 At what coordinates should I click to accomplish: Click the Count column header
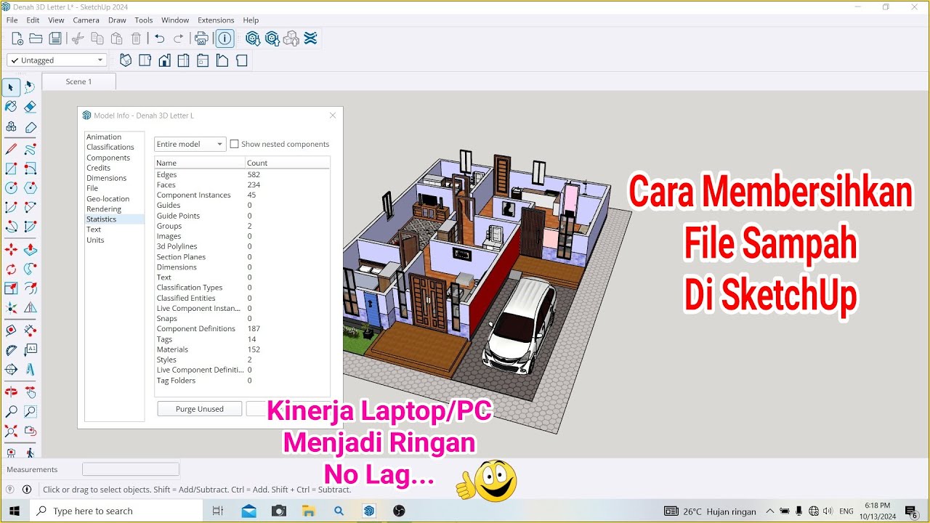click(287, 163)
